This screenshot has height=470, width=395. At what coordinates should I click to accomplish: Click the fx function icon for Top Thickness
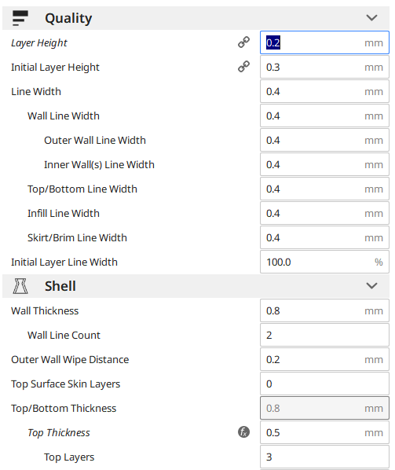pos(243,432)
